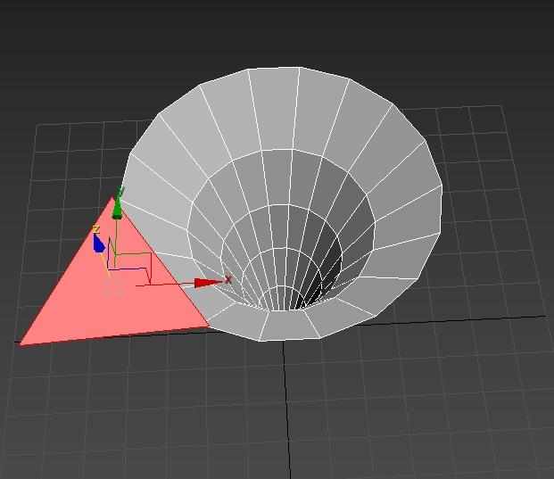Click the yellow Z label on the gizmo
Image resolution: width=554 pixels, height=479 pixels.
coord(95,230)
